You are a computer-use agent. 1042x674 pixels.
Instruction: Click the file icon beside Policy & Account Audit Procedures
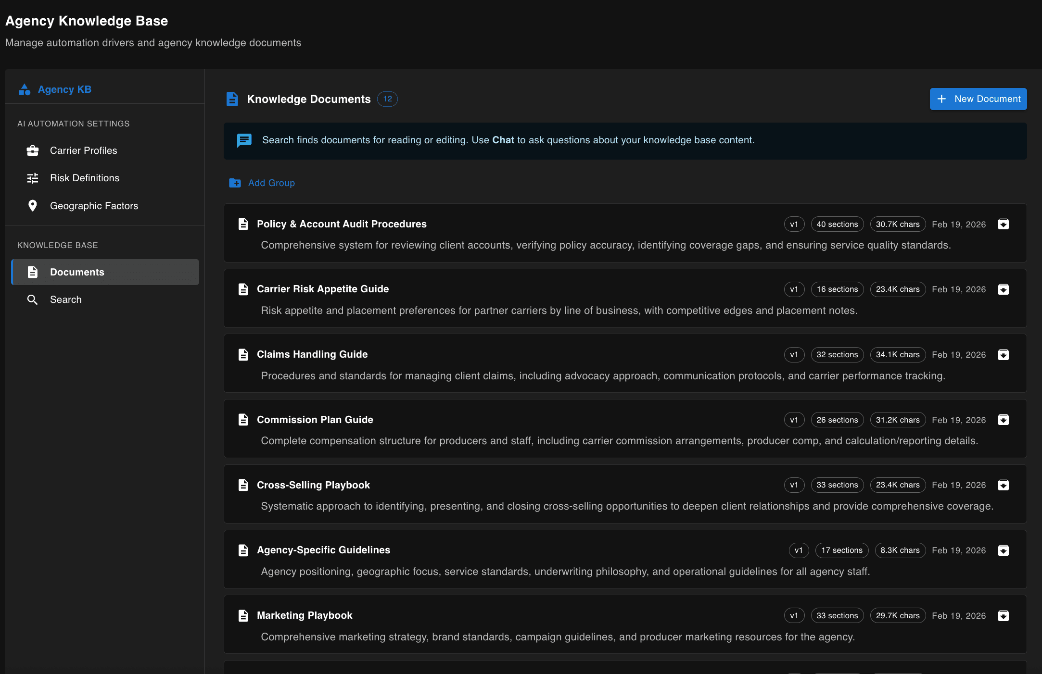243,224
